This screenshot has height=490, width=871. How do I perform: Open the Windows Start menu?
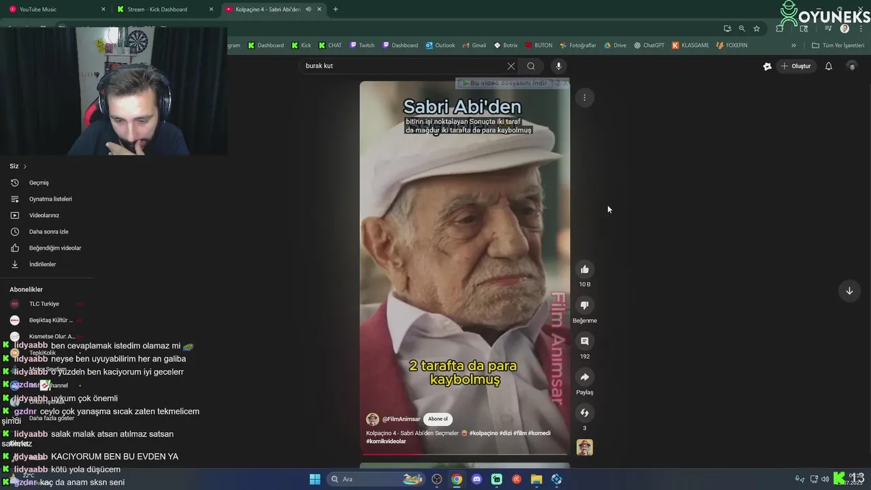click(315, 479)
